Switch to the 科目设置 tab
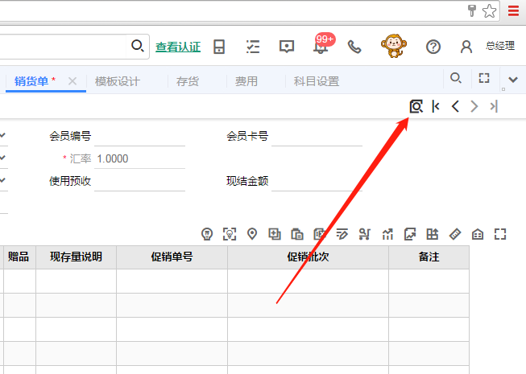The height and width of the screenshot is (374, 526). tap(317, 81)
